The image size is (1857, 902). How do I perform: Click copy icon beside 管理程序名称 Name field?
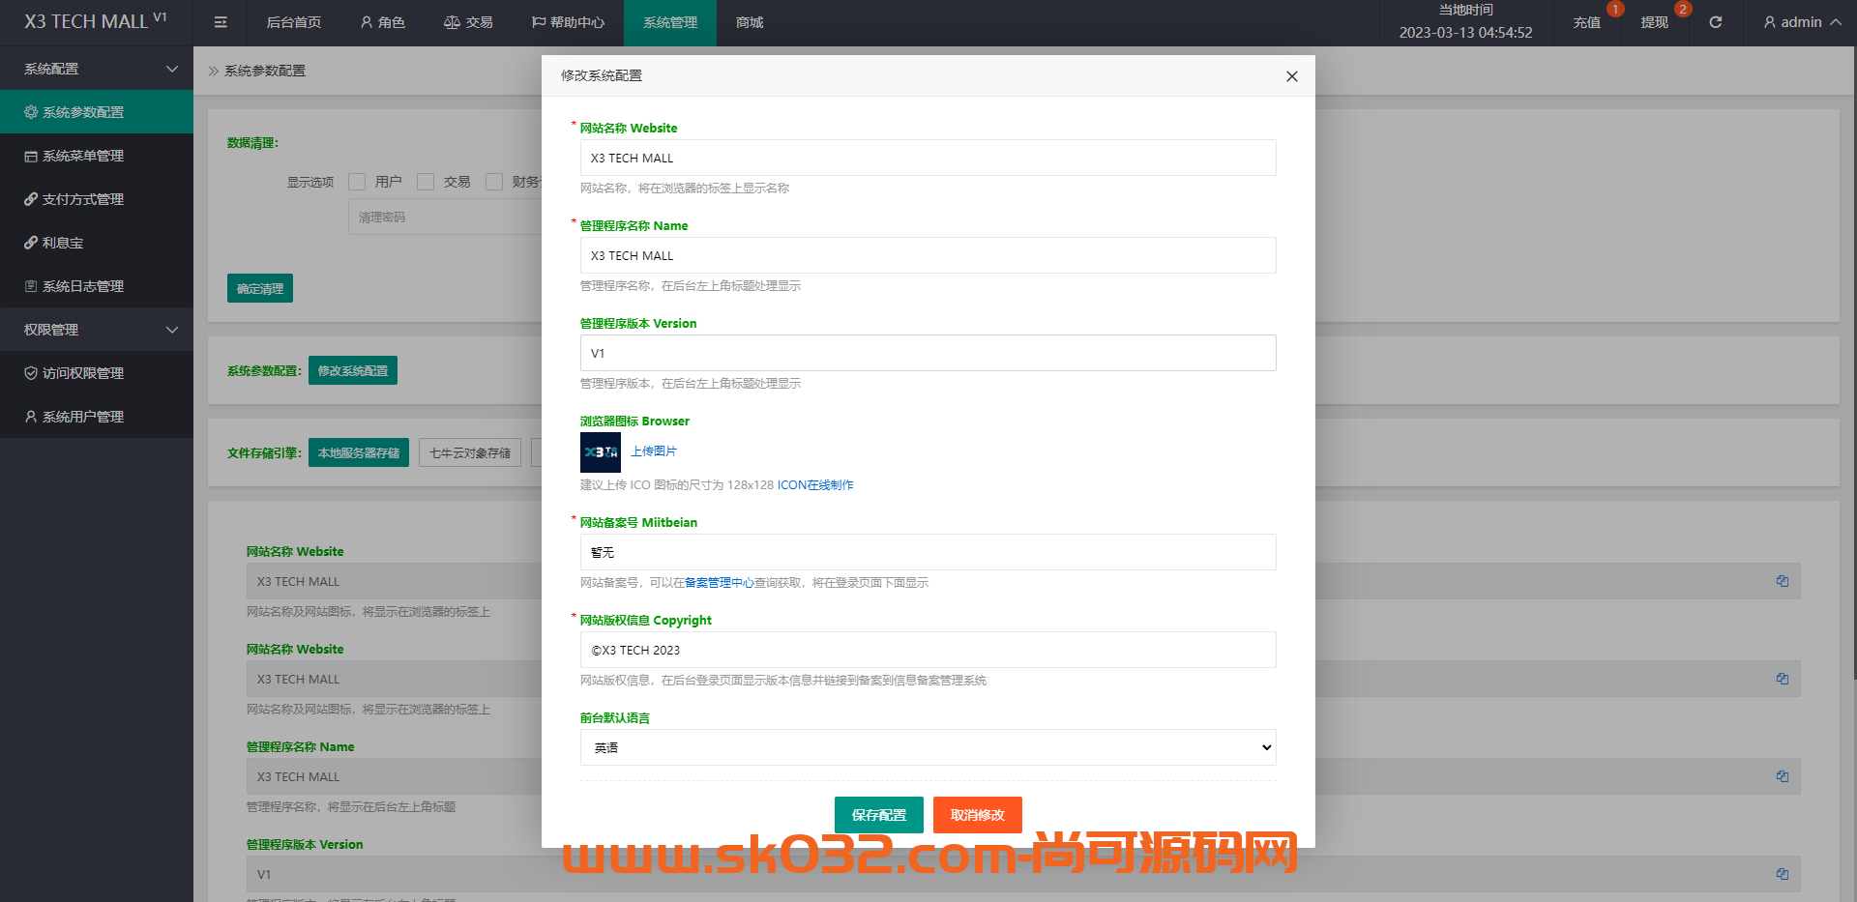click(1782, 776)
